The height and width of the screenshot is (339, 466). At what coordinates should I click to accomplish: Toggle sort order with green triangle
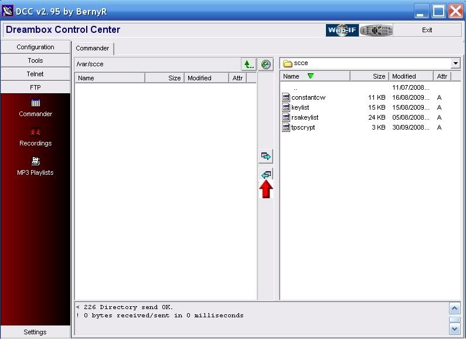(311, 76)
